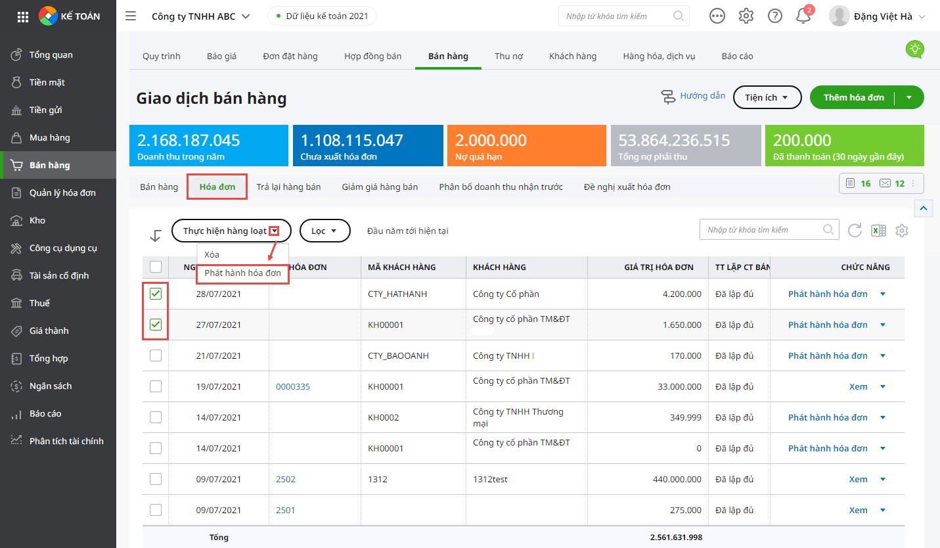
Task: Open the chat bubble icon in header
Action: pos(717,16)
